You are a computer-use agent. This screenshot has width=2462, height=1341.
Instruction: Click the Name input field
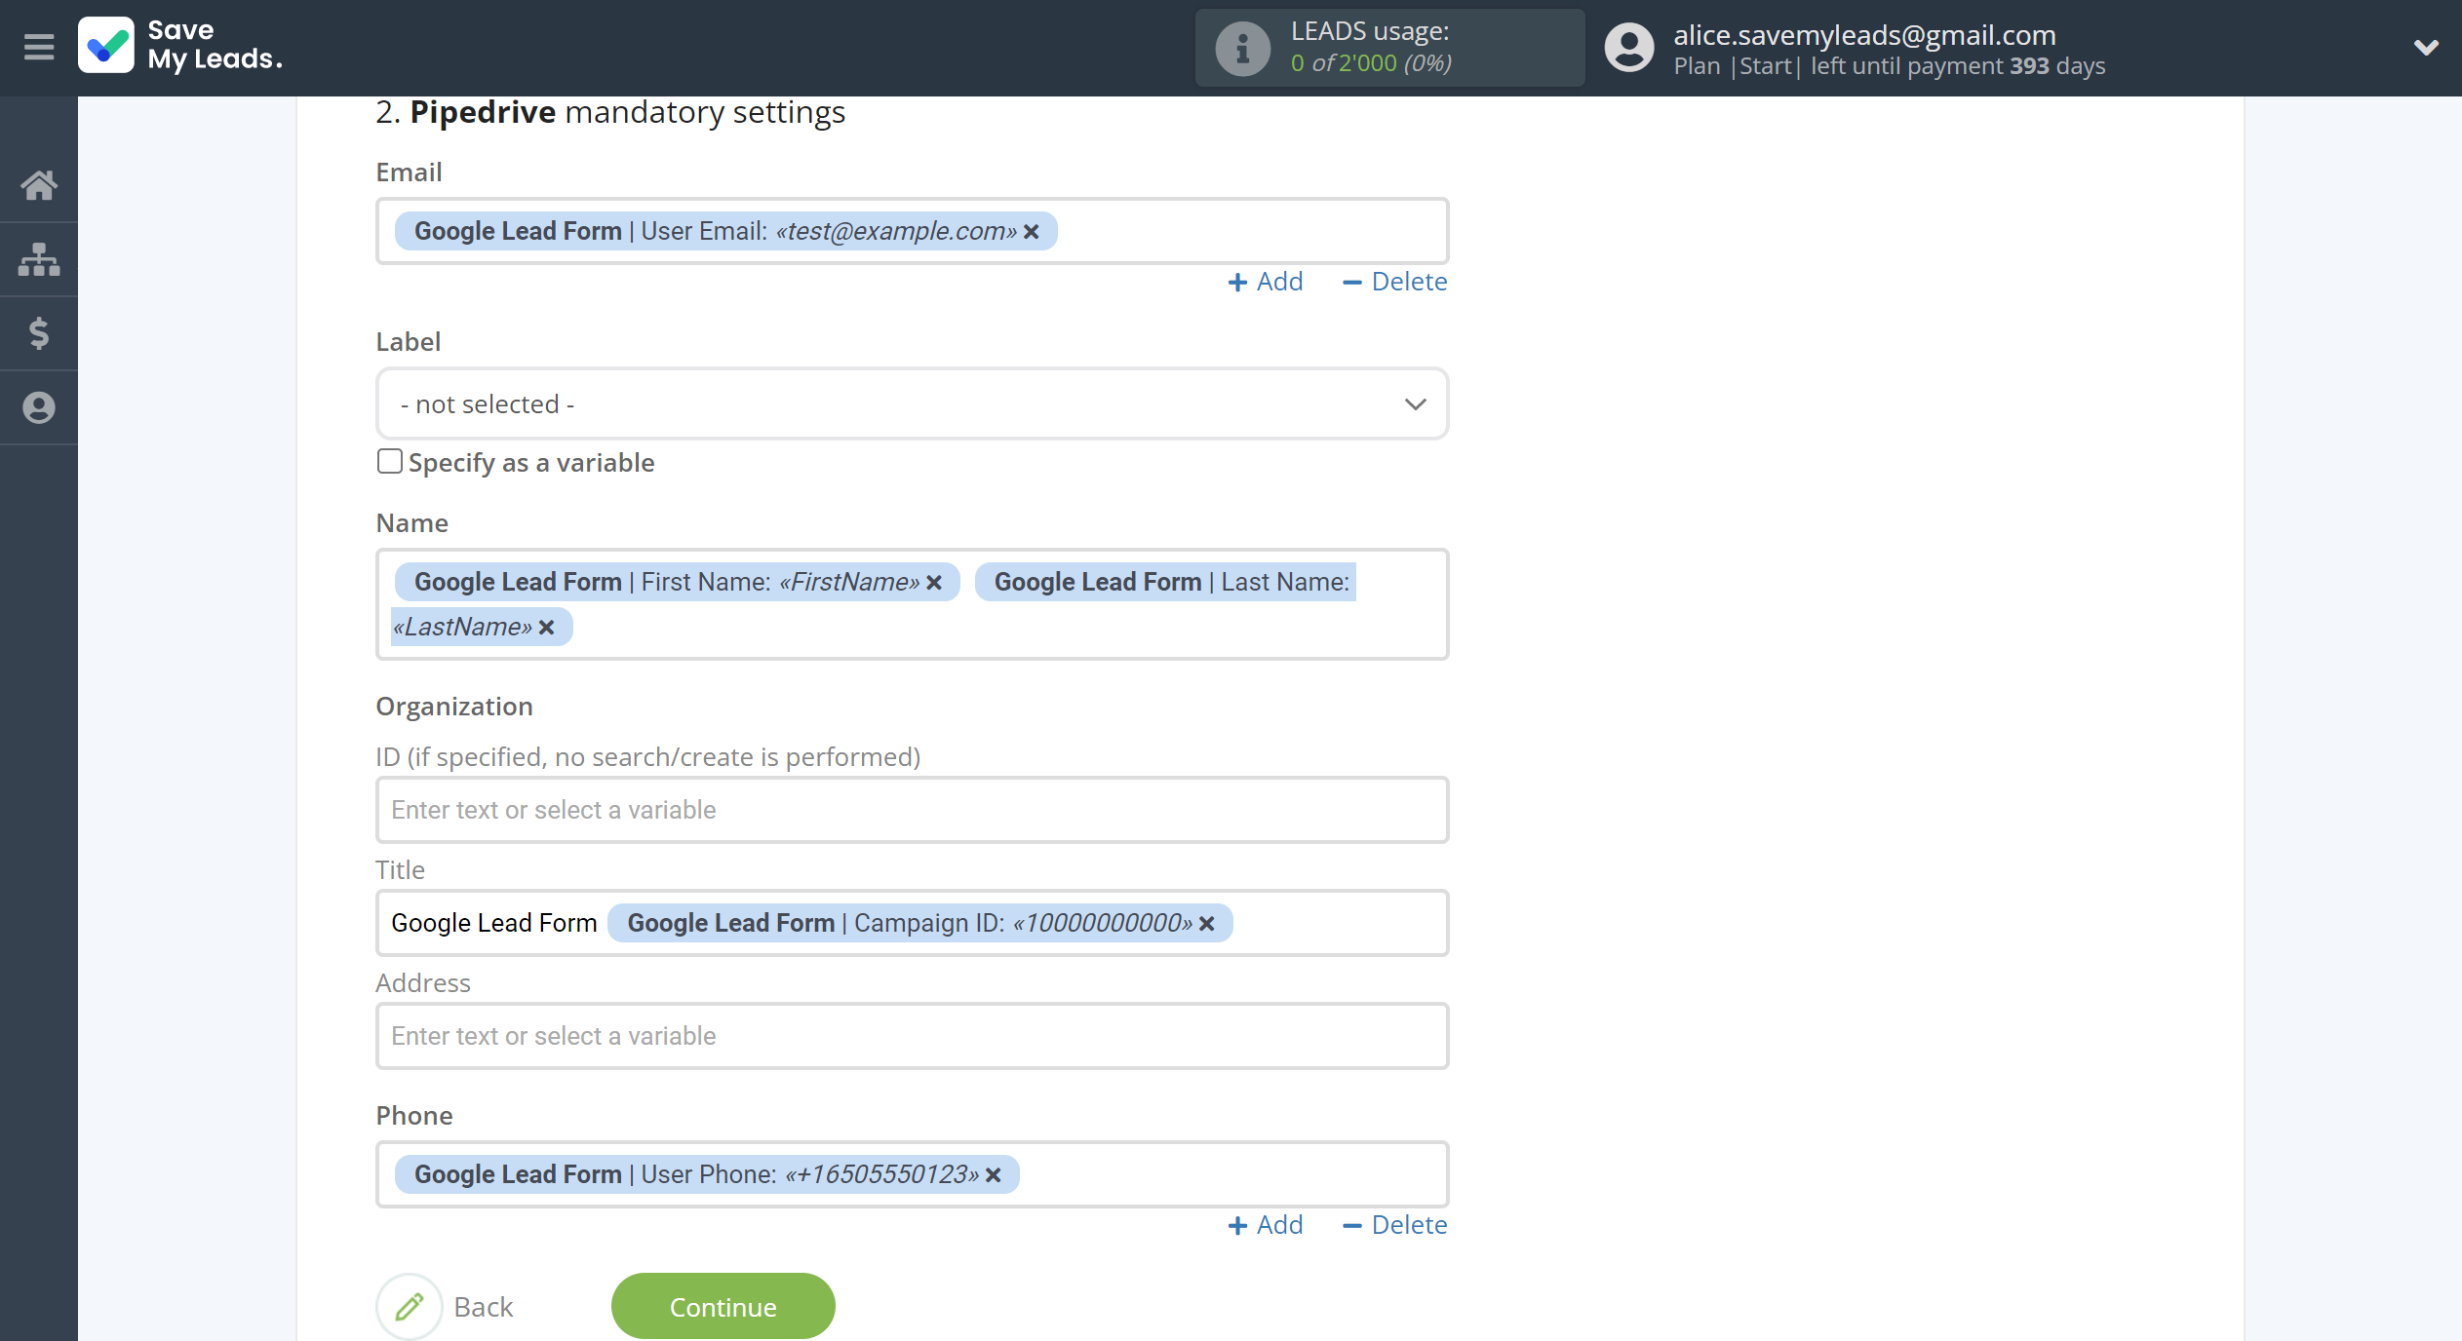coord(913,604)
